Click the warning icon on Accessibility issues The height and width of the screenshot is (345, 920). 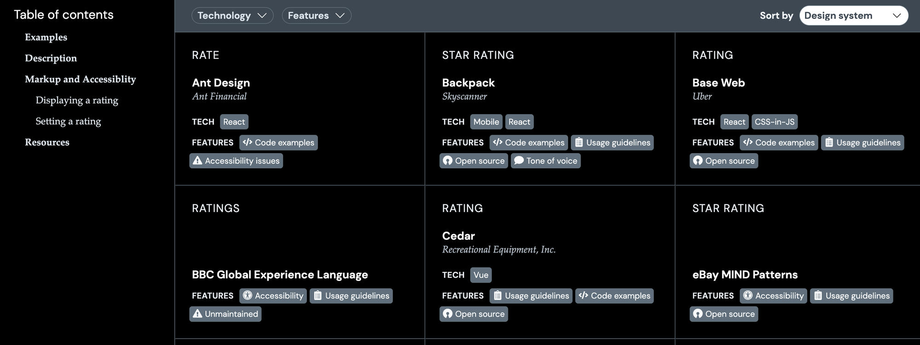pyautogui.click(x=197, y=161)
